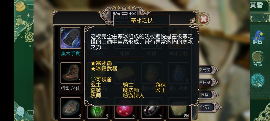Open the Party (队伍) wizard hat icon
This screenshot has height=121, width=270.
pos(258,37)
